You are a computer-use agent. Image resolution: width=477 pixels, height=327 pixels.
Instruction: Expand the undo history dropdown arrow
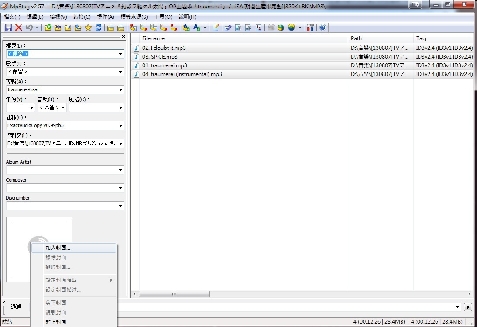tap(37, 28)
